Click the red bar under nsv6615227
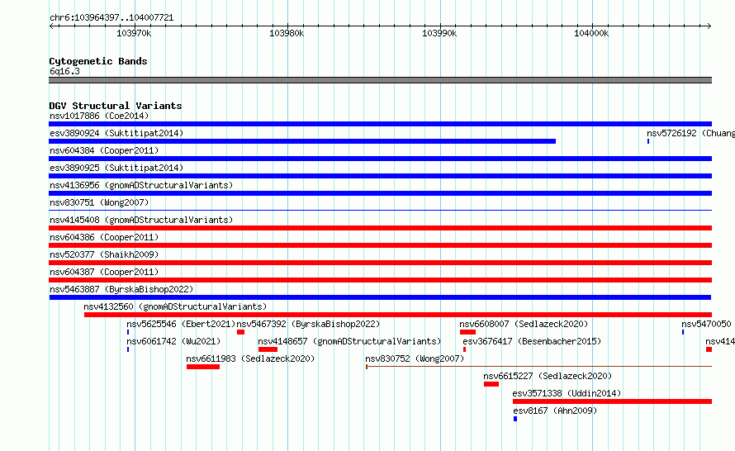 [x=491, y=384]
